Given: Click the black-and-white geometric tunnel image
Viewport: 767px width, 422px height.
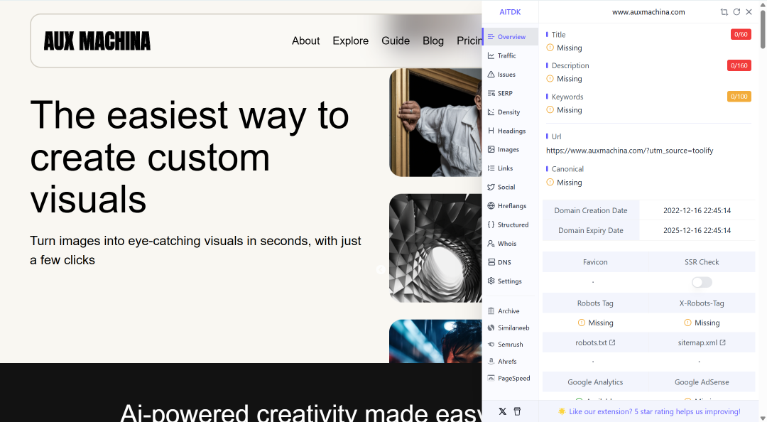Looking at the screenshot, I should coord(435,248).
